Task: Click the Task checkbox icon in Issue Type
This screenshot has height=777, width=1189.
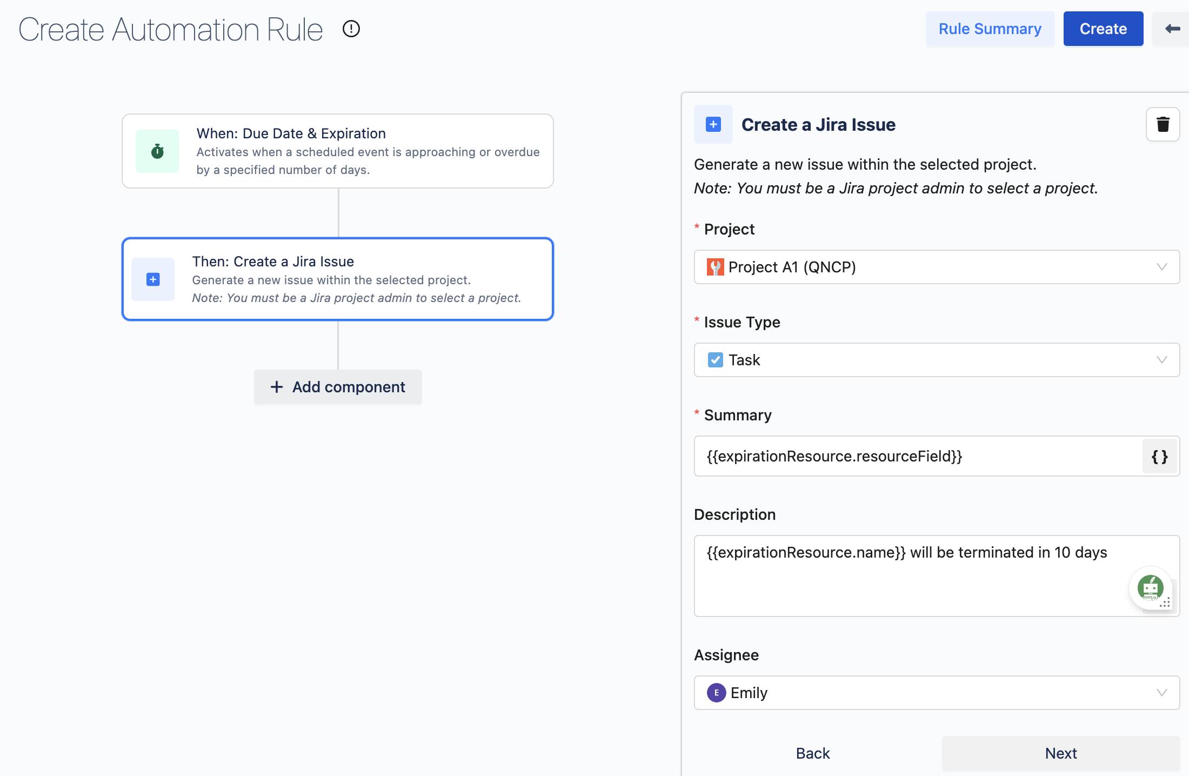Action: coord(715,360)
